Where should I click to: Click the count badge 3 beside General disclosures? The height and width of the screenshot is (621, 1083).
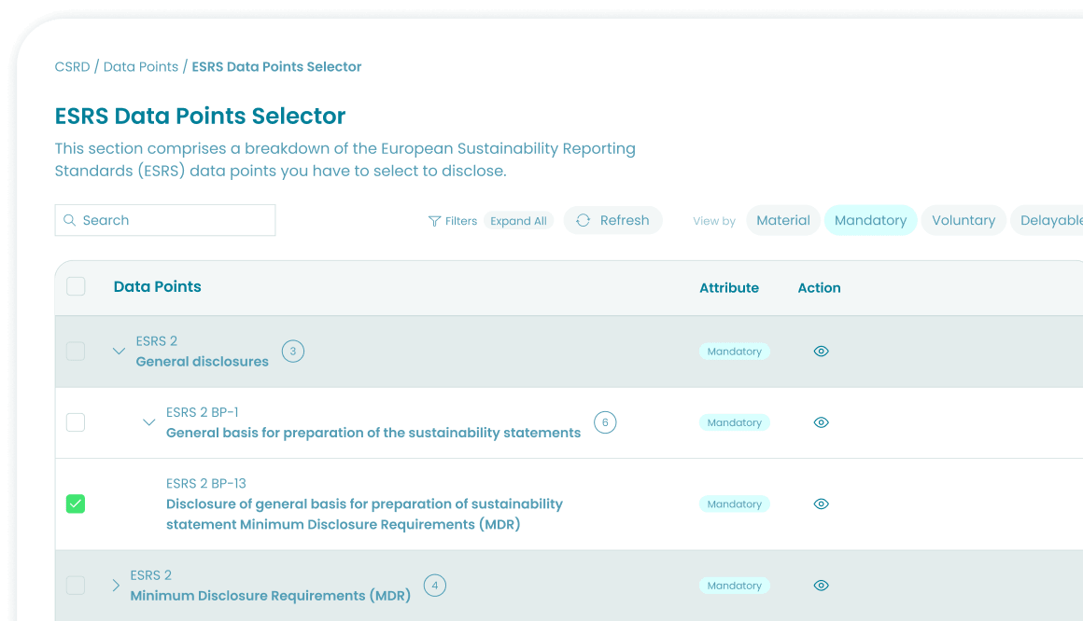tap(293, 352)
